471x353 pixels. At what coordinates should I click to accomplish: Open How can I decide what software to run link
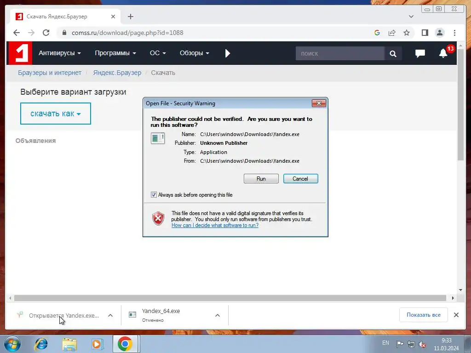(x=215, y=225)
